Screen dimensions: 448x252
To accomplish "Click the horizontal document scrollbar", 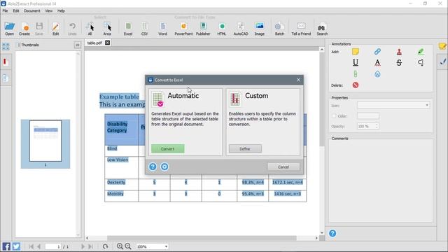I will (202, 238).
